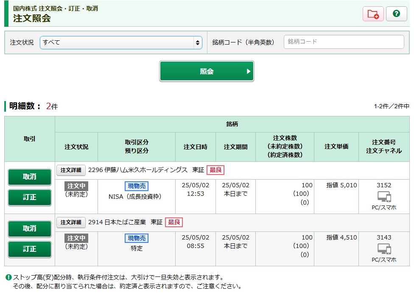Click the add-to-folder bookmark icon

pyautogui.click(x=373, y=14)
